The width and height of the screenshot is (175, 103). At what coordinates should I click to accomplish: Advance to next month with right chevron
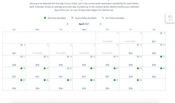pos(101,24)
